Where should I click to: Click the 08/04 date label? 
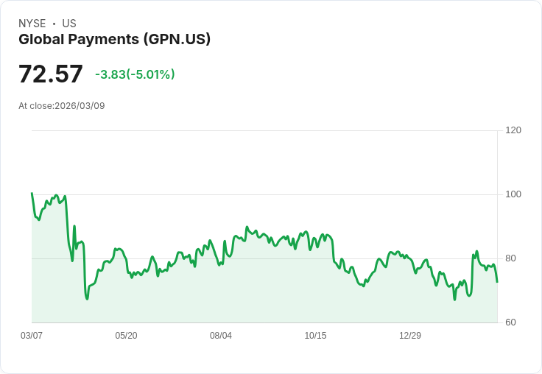point(221,335)
